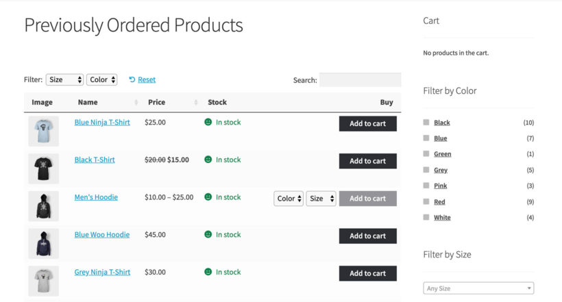Open Blue Ninja T-Shirt product link
562x302 pixels.
click(x=102, y=122)
